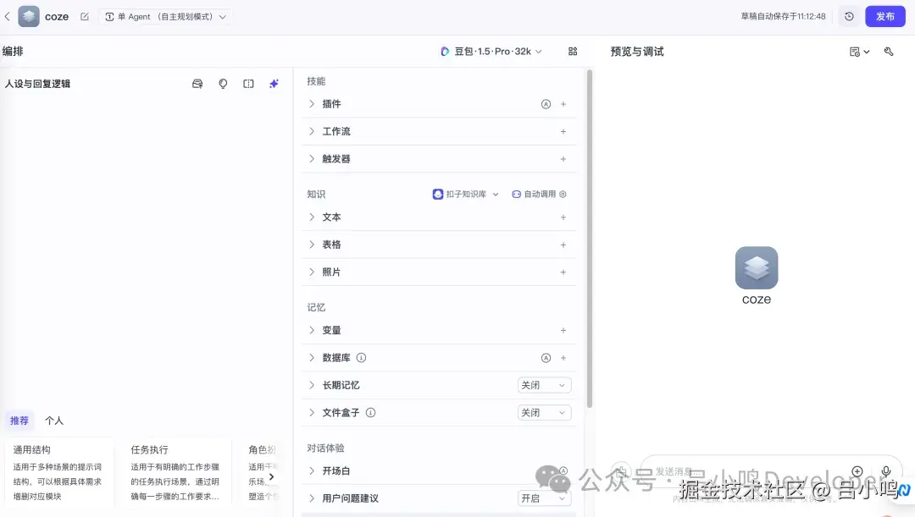This screenshot has width=915, height=517.
Task: Open the 用户问题建议 开启 dropdown
Action: (544, 498)
